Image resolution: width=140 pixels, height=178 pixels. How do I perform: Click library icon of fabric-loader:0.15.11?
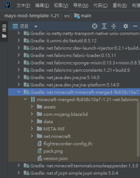point(26,55)
